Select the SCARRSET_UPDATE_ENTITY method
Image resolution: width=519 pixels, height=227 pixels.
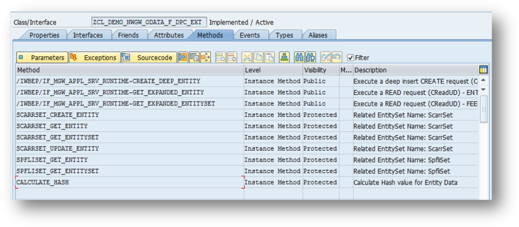coord(130,148)
